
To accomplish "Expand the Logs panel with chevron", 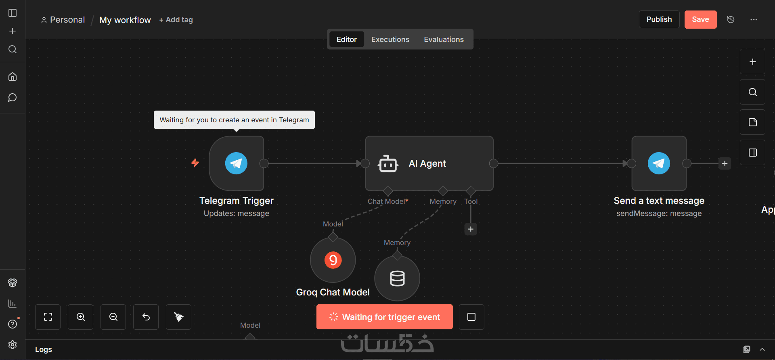I will [762, 349].
